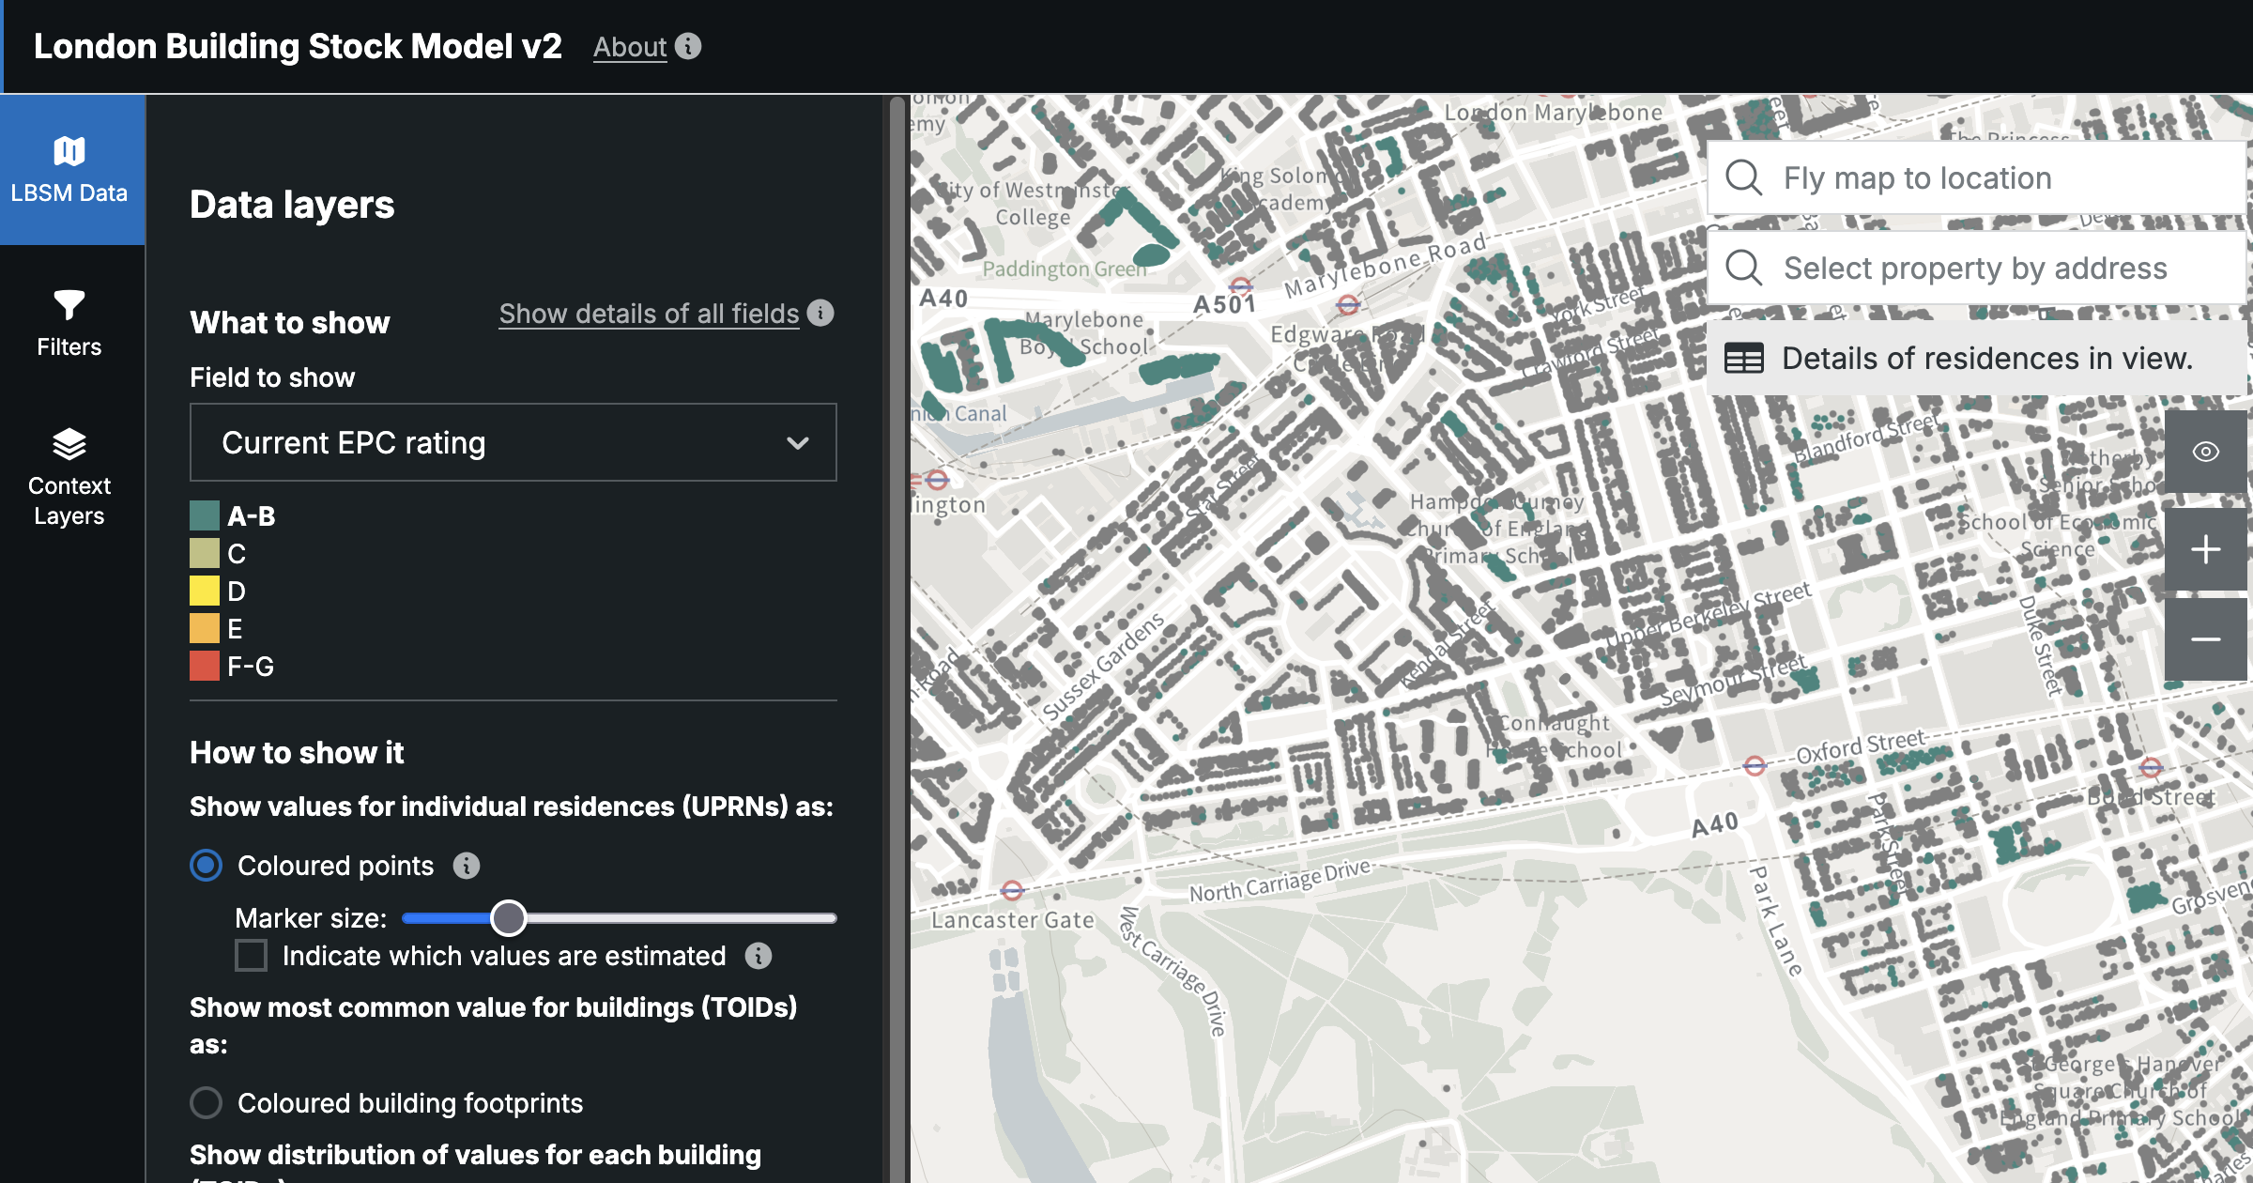Select Coloured building footprints radio option
2253x1183 pixels.
[x=207, y=1102]
